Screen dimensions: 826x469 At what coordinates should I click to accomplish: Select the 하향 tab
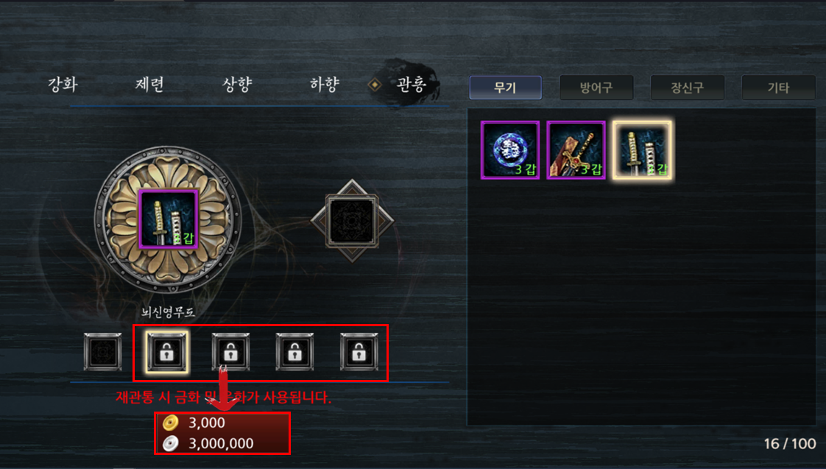coord(325,85)
